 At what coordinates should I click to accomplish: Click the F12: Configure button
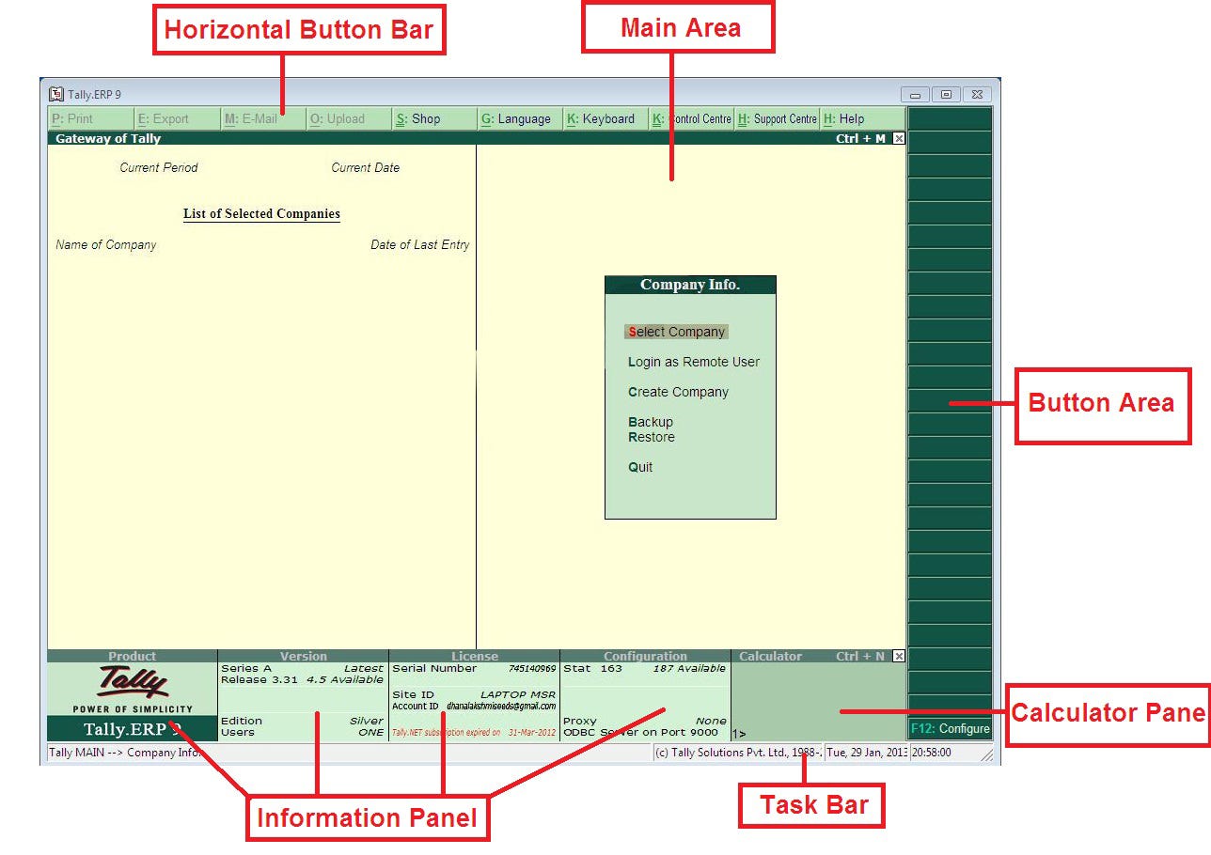coord(950,728)
